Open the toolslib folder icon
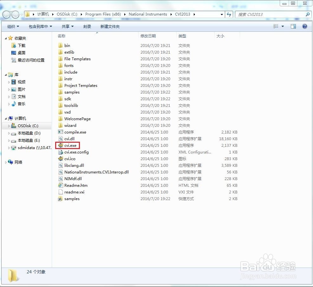The width and height of the screenshot is (313, 287). pos(61,105)
